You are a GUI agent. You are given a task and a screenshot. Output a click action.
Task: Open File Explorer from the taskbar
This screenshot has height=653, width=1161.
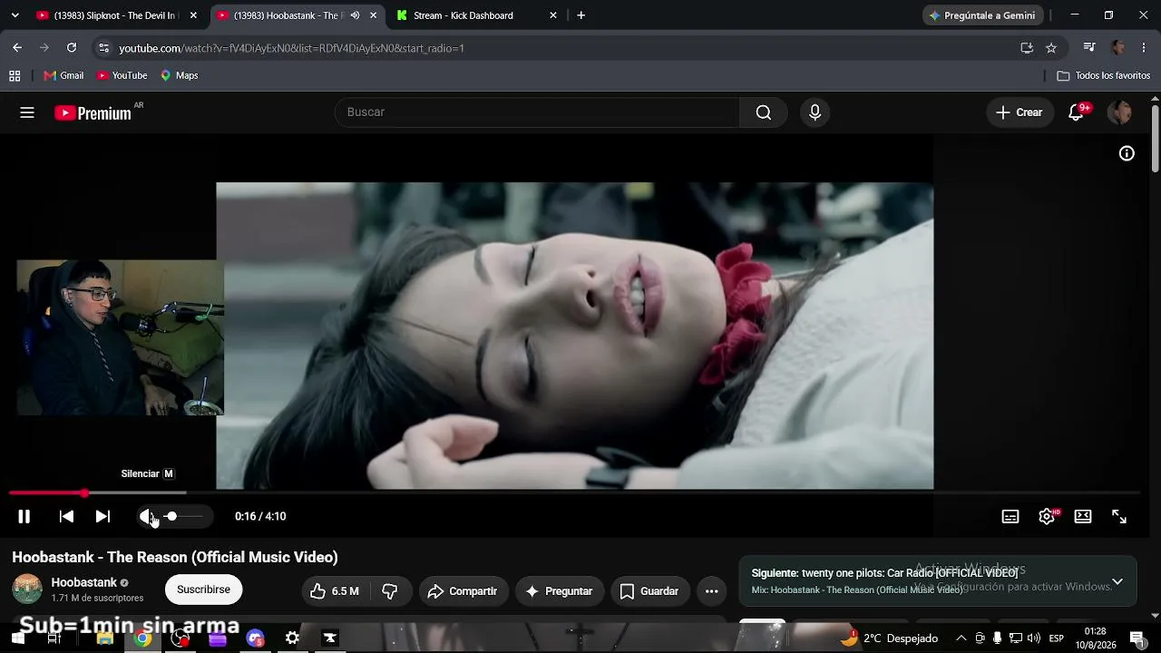coord(104,638)
